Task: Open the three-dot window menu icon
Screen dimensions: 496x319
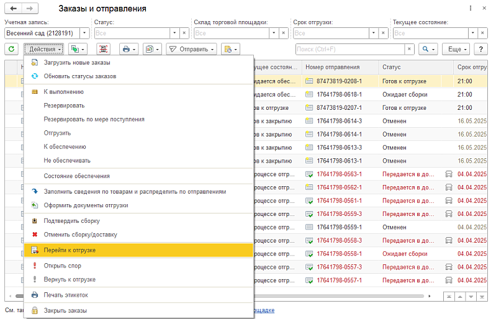Action: pos(471,8)
